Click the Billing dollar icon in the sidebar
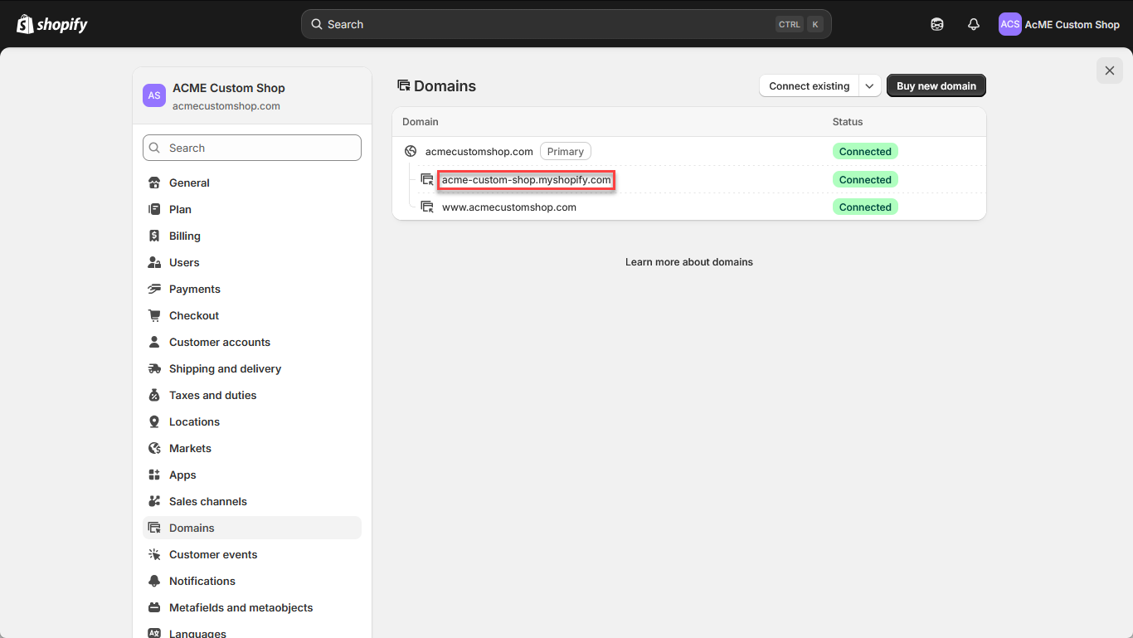Viewport: 1133px width, 638px height. pyautogui.click(x=154, y=236)
